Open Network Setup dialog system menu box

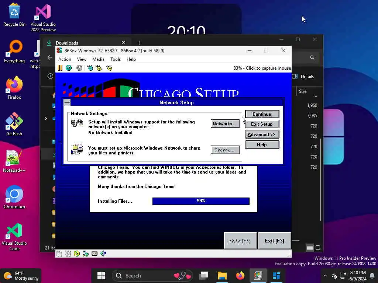pyautogui.click(x=67, y=103)
